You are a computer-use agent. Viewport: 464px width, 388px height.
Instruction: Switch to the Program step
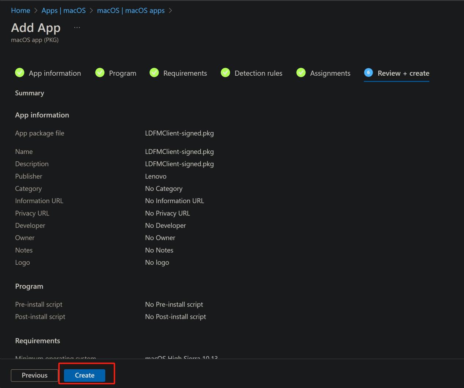point(122,73)
